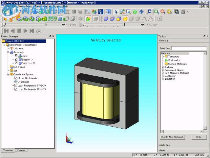Toggle the Bobbin<1> visibility checkbox
210x158 pixels.
[16, 60]
